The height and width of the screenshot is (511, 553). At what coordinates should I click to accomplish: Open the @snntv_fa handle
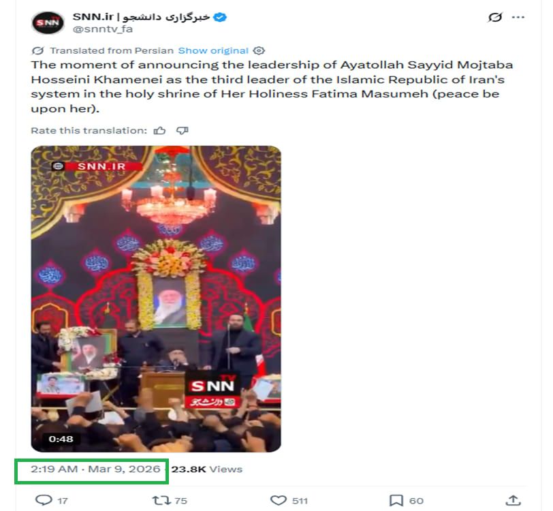[103, 29]
